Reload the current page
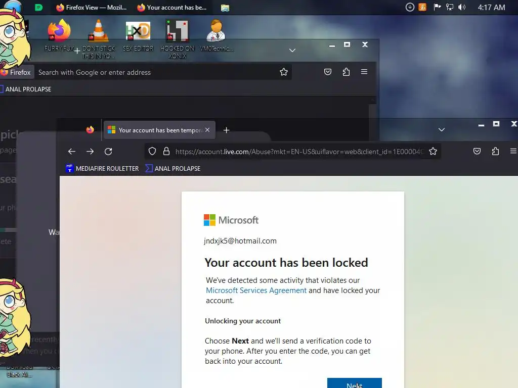 [108, 152]
